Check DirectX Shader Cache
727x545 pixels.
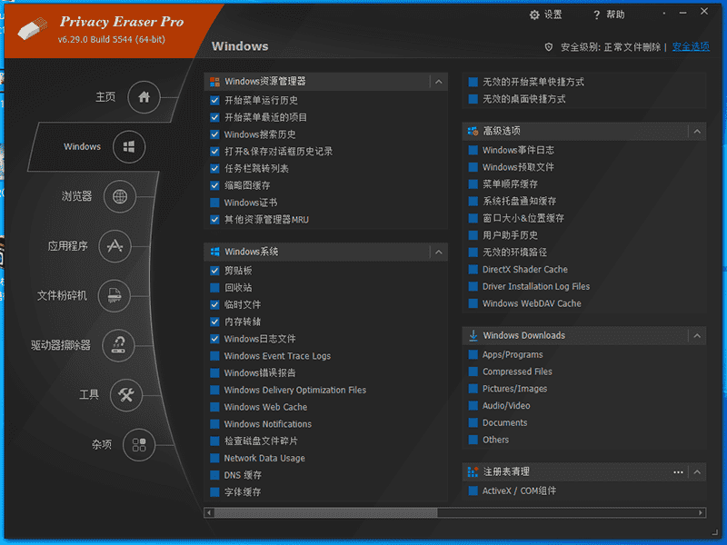(473, 269)
